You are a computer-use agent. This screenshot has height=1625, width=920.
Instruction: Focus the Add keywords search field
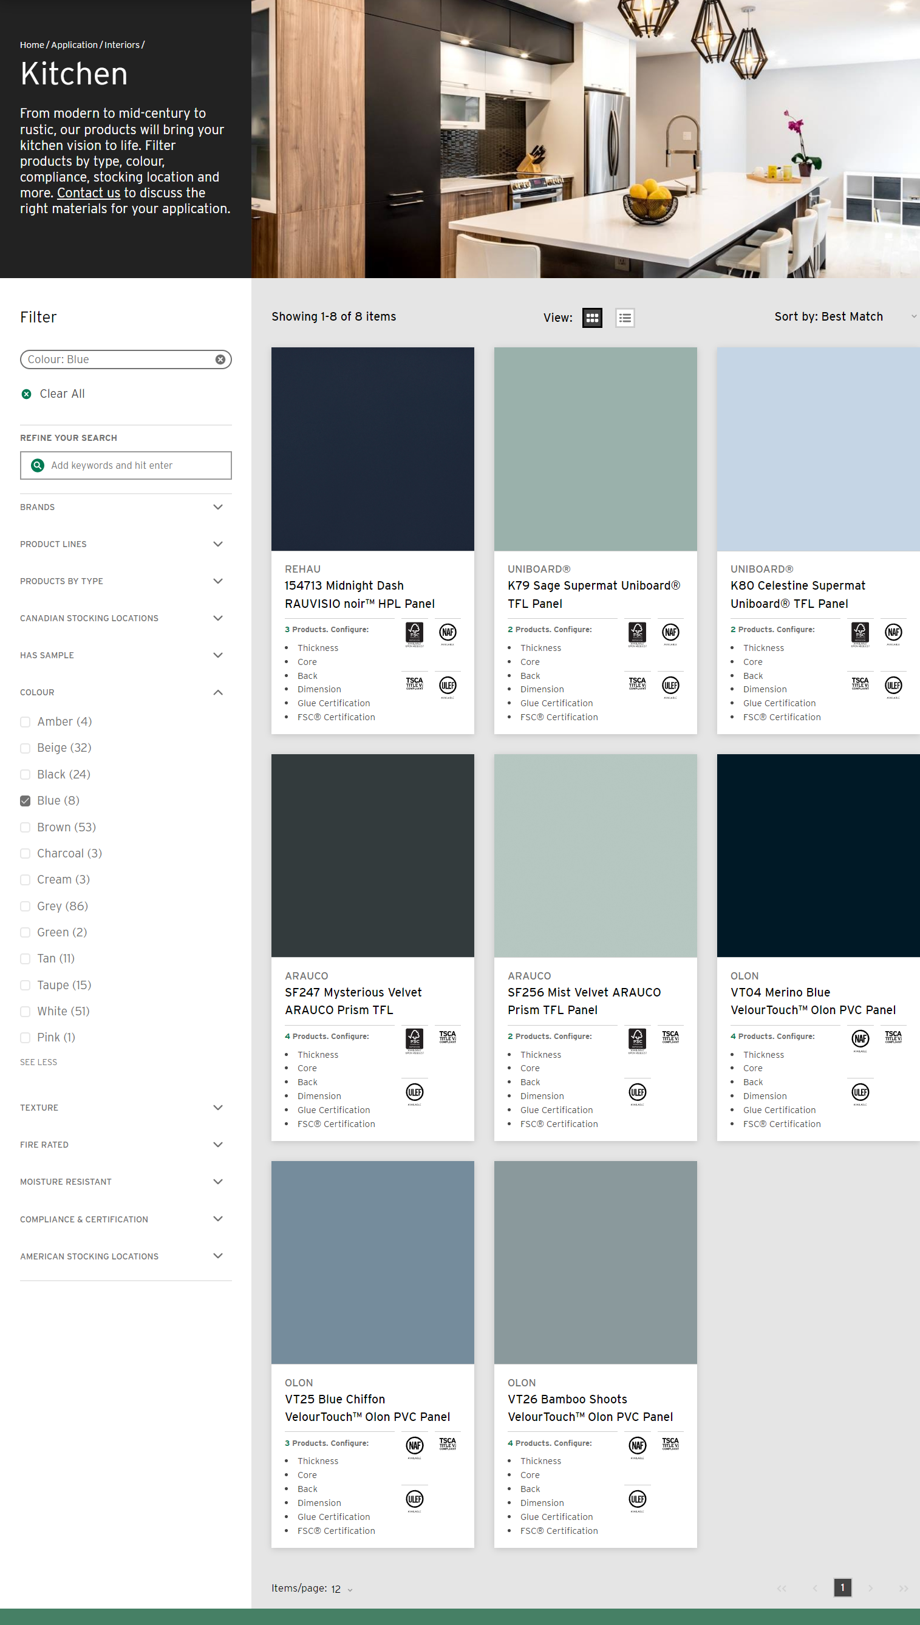point(126,465)
